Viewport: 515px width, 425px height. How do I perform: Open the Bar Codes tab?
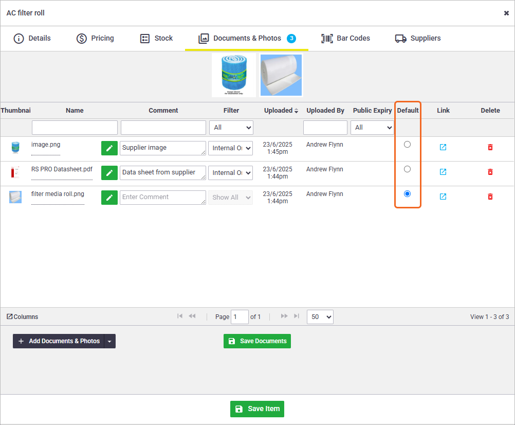coord(345,39)
